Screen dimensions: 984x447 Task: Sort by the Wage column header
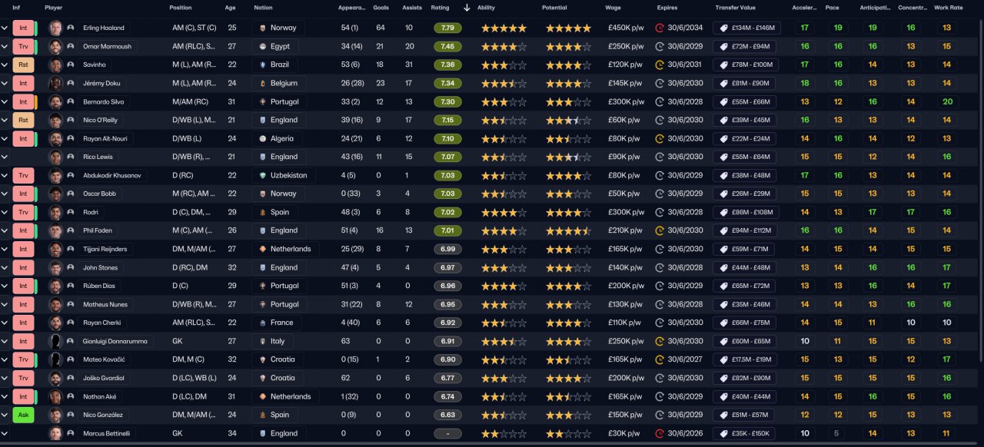[613, 8]
